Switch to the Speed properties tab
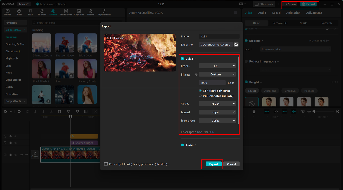 pos(276,13)
